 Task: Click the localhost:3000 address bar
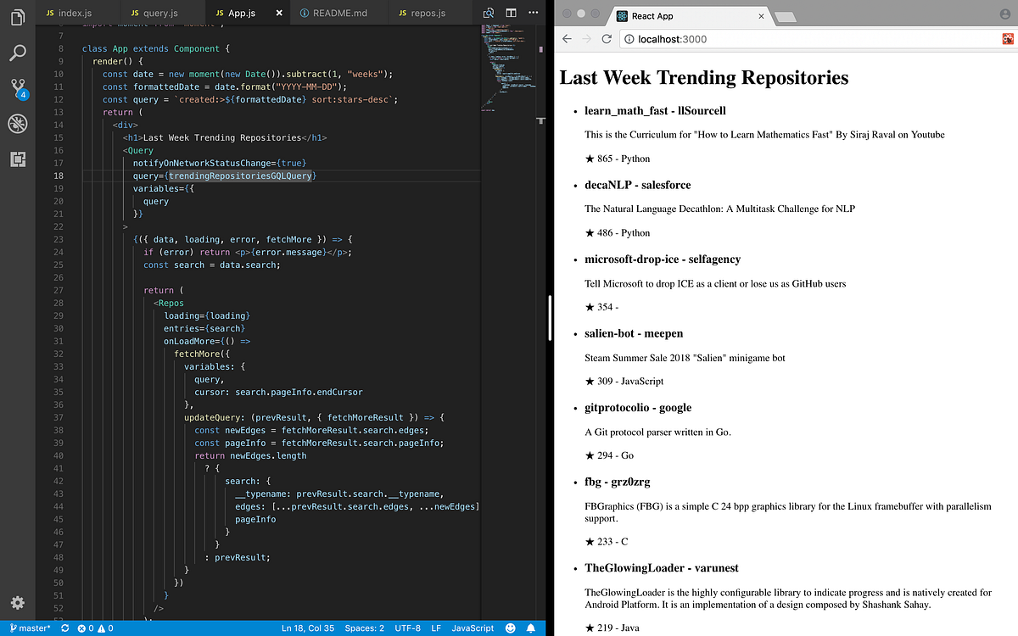pos(763,38)
